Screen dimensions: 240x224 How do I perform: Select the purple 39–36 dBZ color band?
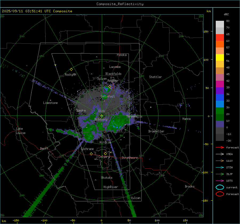pos(220,91)
